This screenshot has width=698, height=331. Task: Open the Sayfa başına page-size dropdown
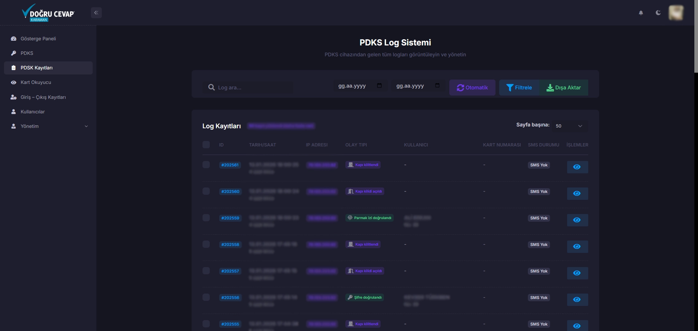[569, 126]
